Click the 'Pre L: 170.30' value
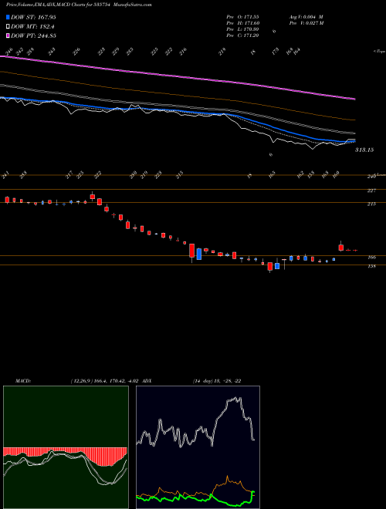 [242, 29]
